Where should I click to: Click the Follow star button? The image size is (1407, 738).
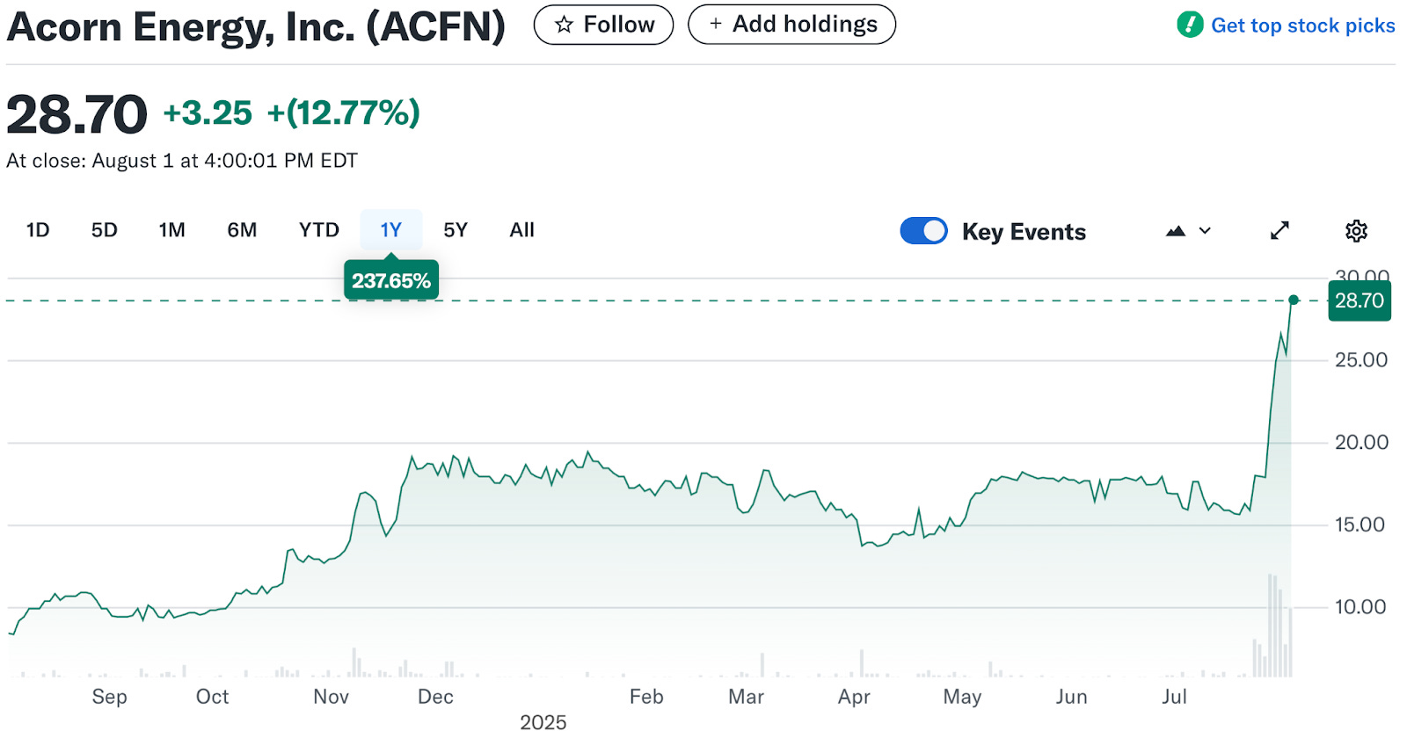603,25
